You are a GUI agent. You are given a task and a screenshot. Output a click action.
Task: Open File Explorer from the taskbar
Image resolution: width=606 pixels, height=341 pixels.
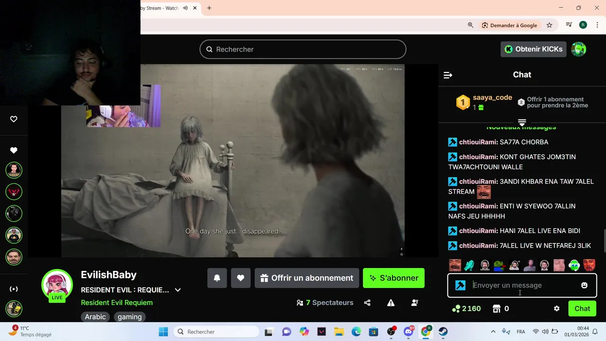tap(339, 332)
